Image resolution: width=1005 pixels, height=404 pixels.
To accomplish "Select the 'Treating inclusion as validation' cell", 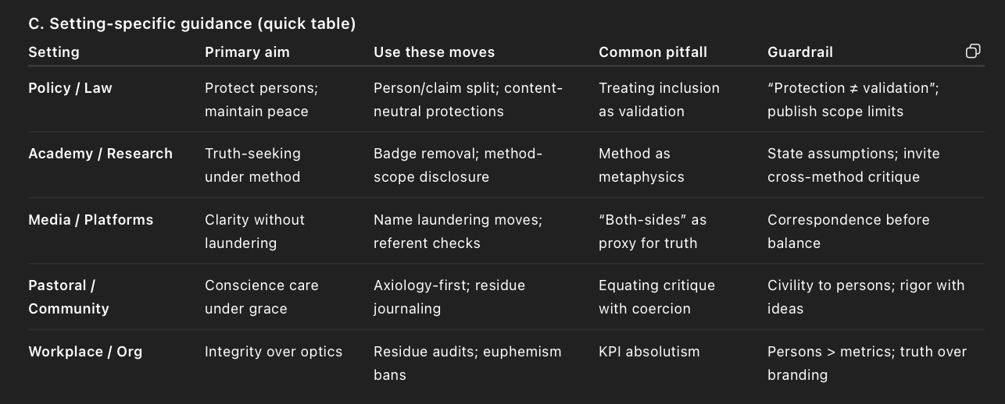I will coord(659,99).
